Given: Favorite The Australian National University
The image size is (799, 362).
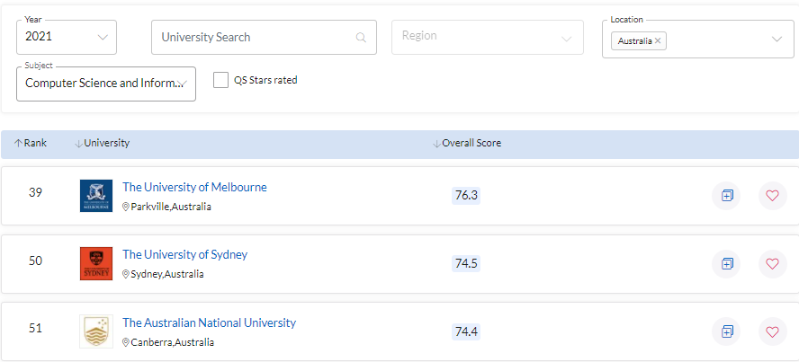Looking at the screenshot, I should click(773, 331).
